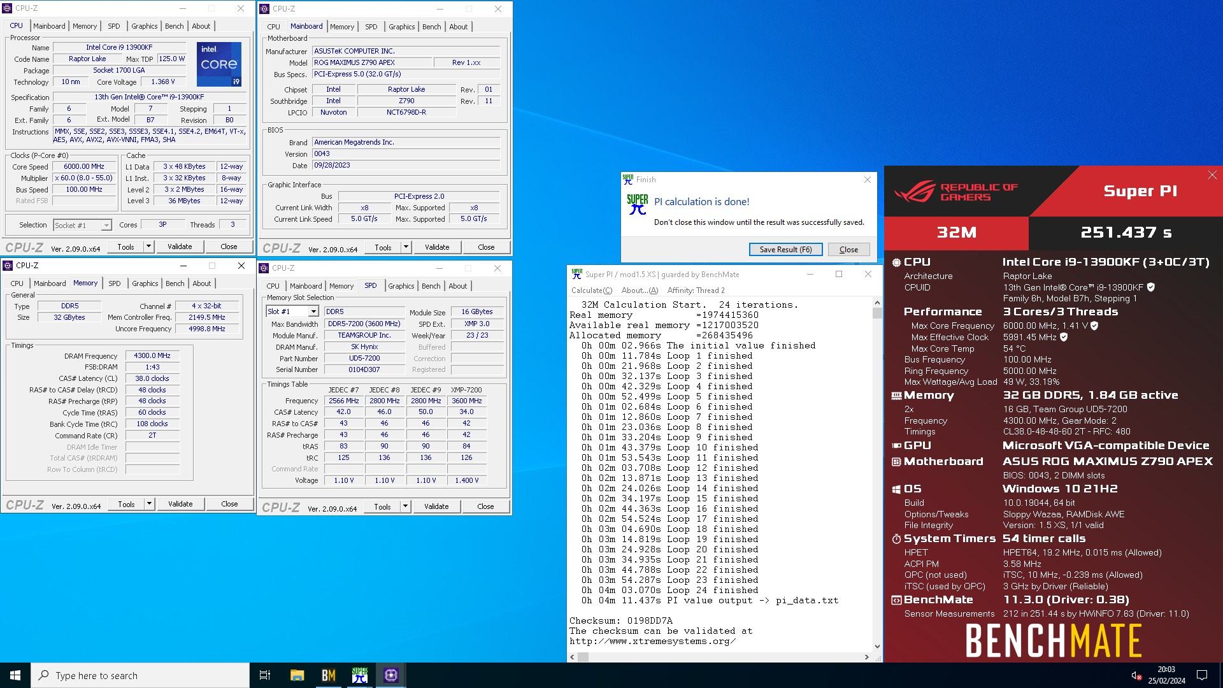Click the Super PI icon in Finish dialog
This screenshot has height=688, width=1223.
(637, 204)
